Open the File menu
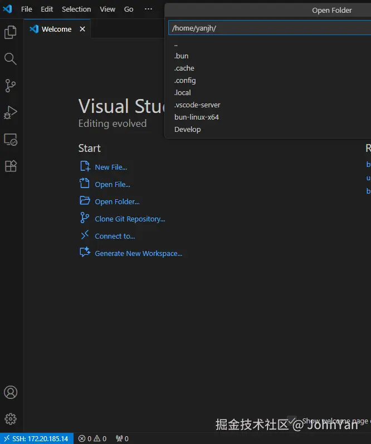Screen dimensions: 371x444 26,9
